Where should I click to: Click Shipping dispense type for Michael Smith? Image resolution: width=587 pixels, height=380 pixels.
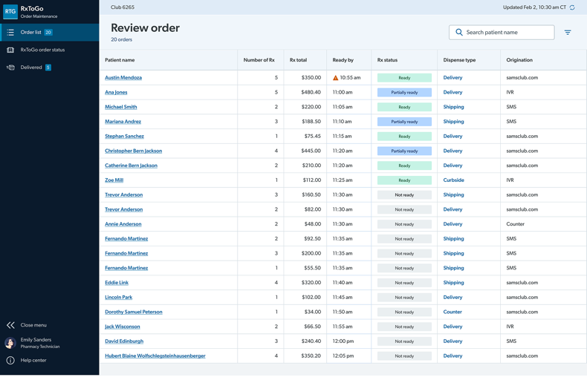click(453, 107)
